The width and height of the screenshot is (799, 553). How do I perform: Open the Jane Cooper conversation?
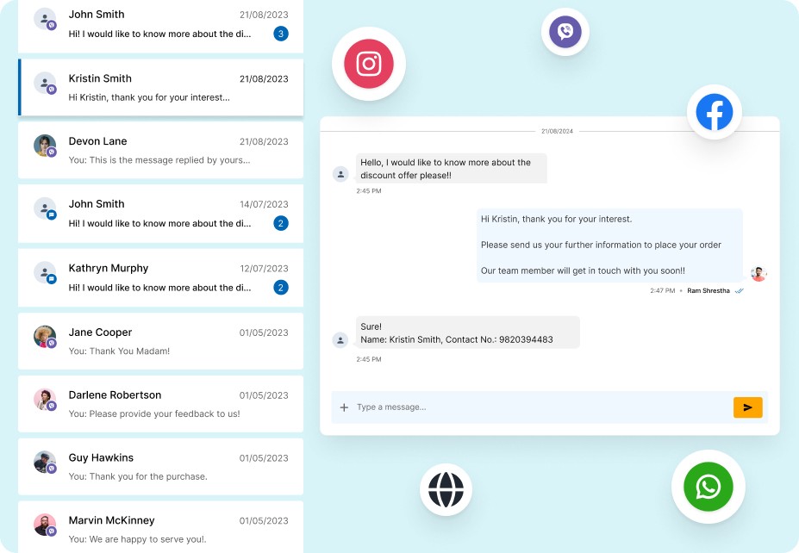pyautogui.click(x=160, y=341)
